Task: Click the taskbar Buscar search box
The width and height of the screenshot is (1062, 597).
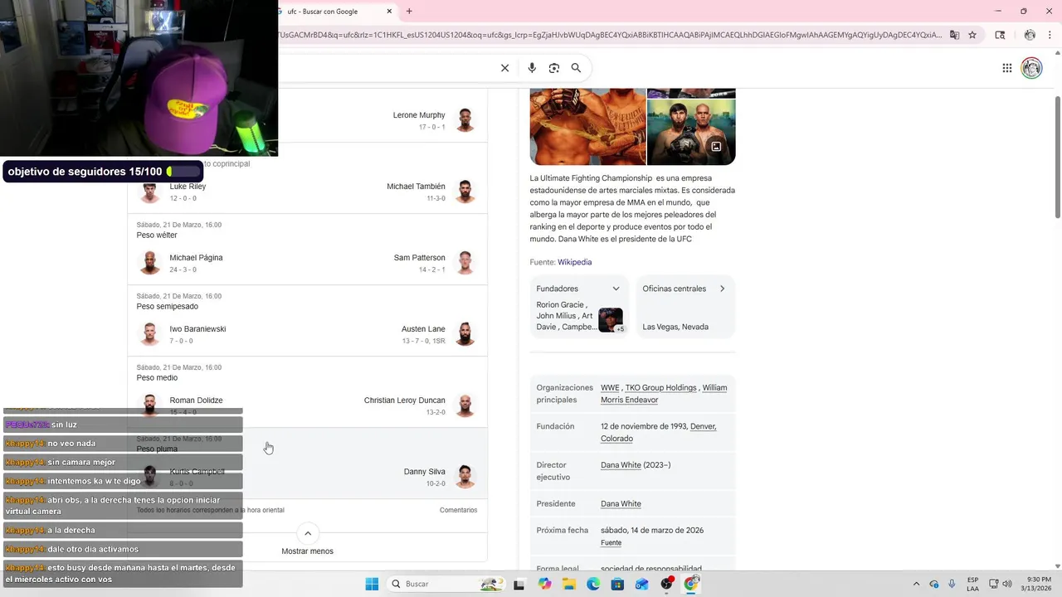Action: (x=446, y=584)
